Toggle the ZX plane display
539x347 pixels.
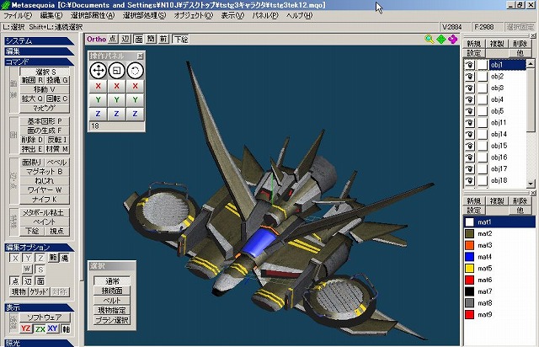tap(40, 328)
